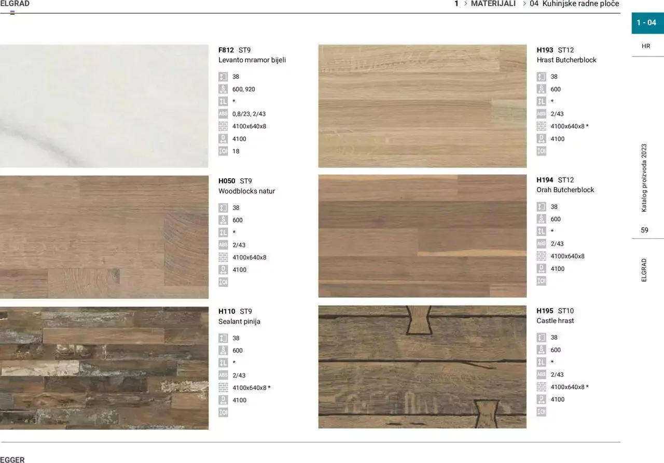Image resolution: width=664 pixels, height=463 pixels.
Task: Click the H194 Orah Butcherblock product name
Action: click(x=565, y=190)
